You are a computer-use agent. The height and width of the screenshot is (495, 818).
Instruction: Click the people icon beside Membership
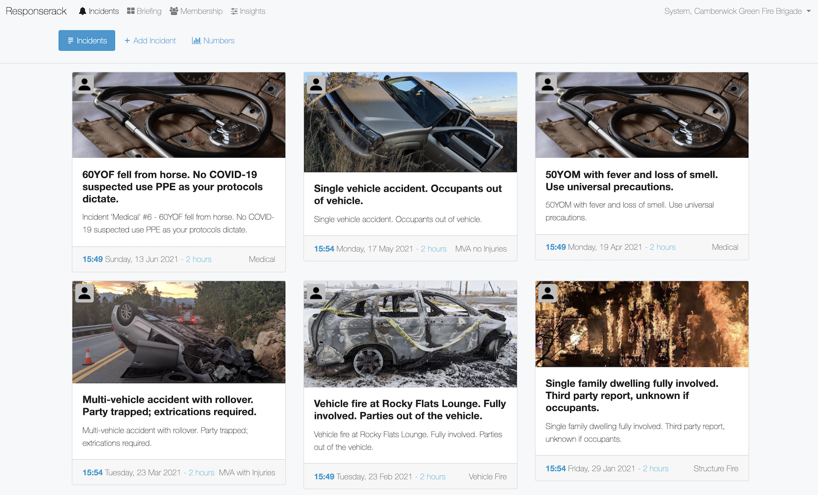[174, 11]
